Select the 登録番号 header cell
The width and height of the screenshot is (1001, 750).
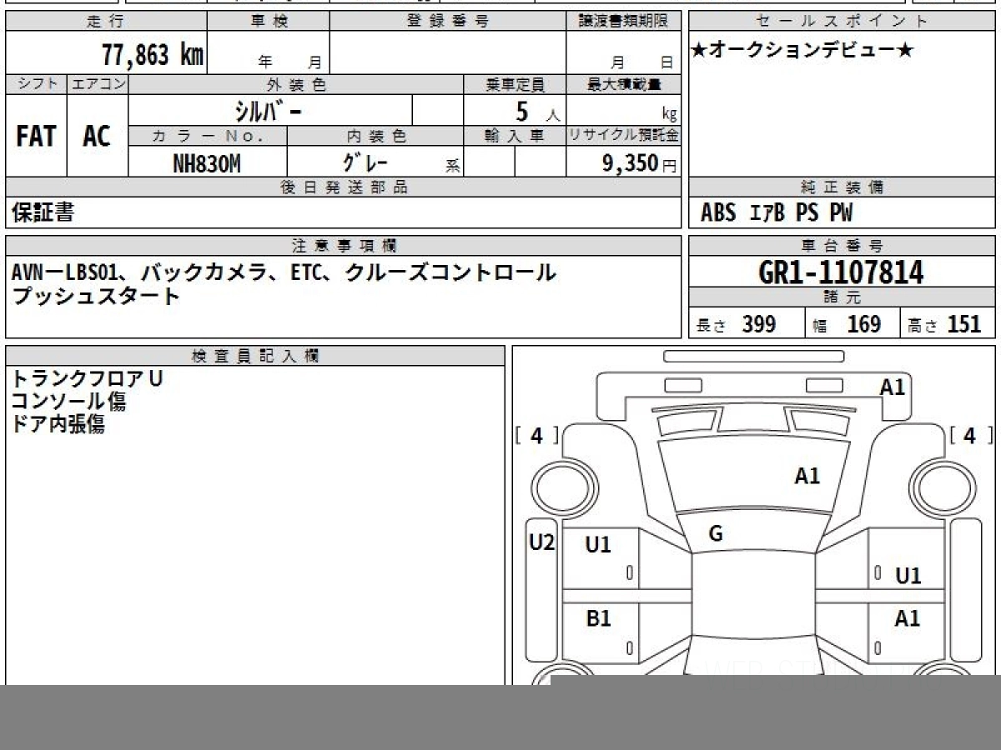(x=448, y=21)
